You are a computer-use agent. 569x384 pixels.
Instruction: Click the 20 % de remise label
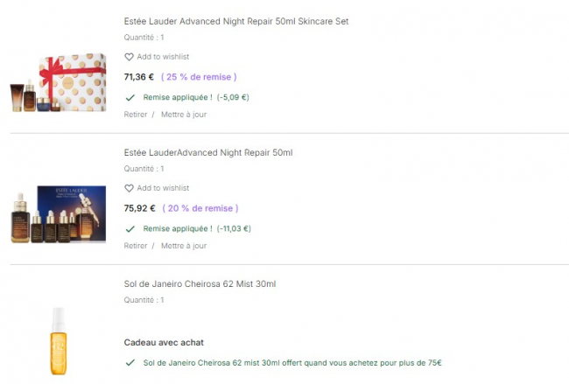pyautogui.click(x=200, y=208)
